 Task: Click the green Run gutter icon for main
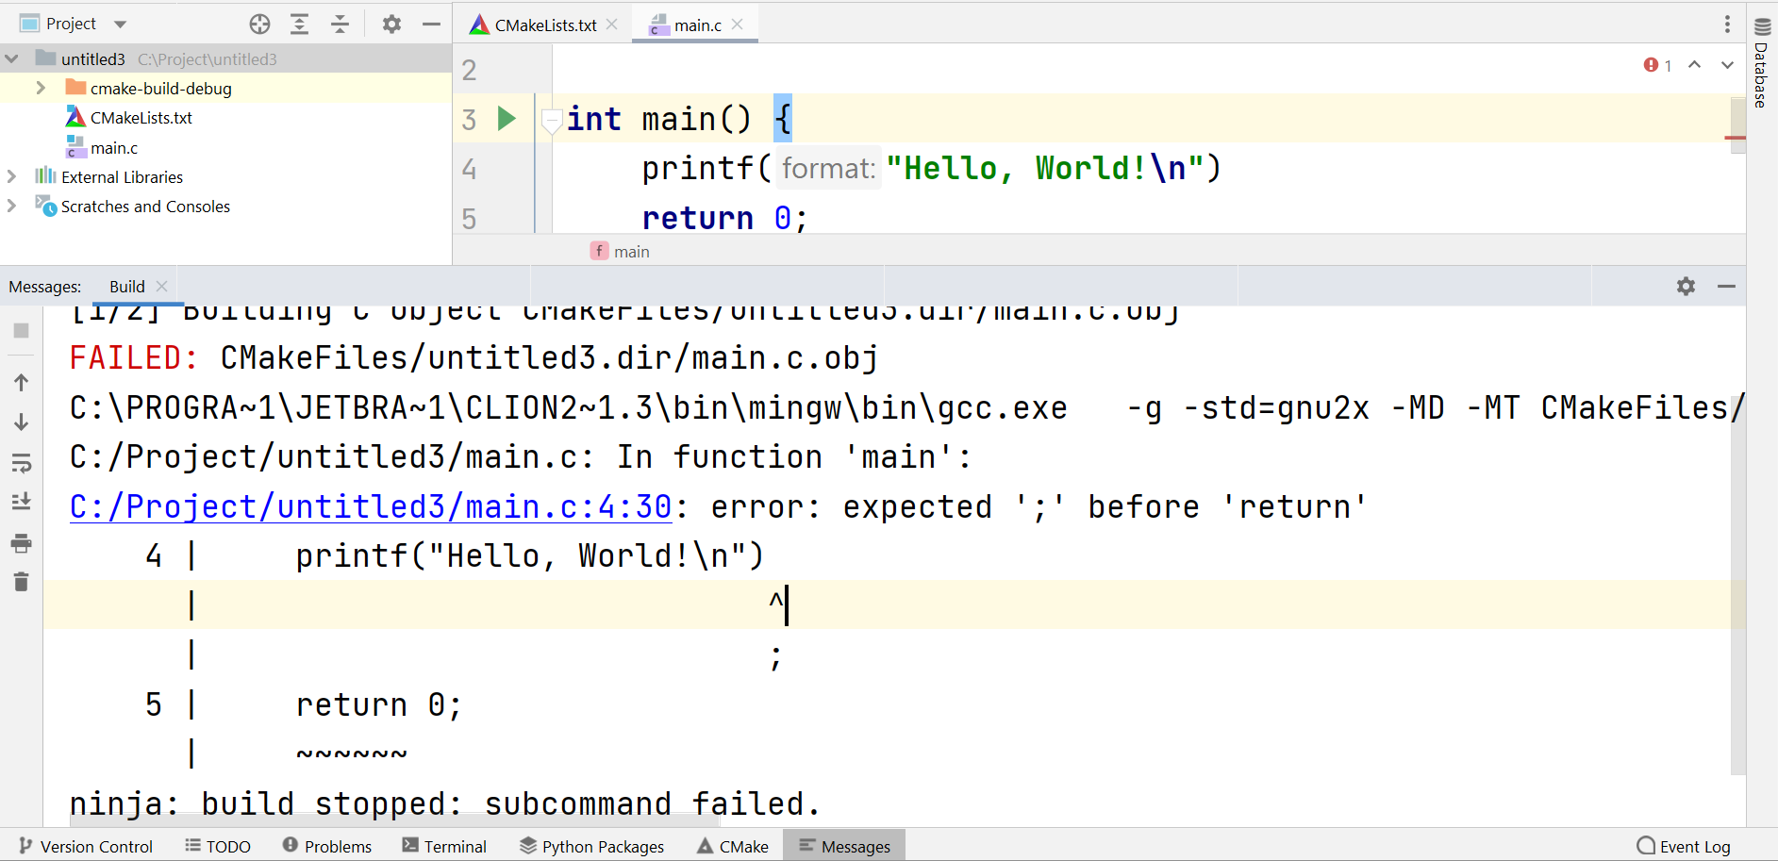pyautogui.click(x=507, y=119)
